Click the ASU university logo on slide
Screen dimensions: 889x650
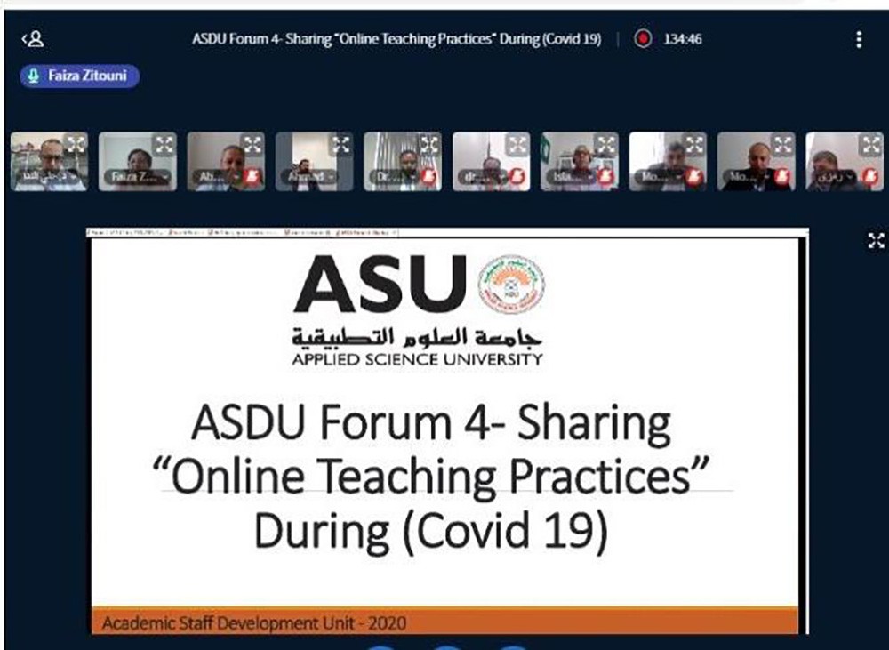(419, 309)
